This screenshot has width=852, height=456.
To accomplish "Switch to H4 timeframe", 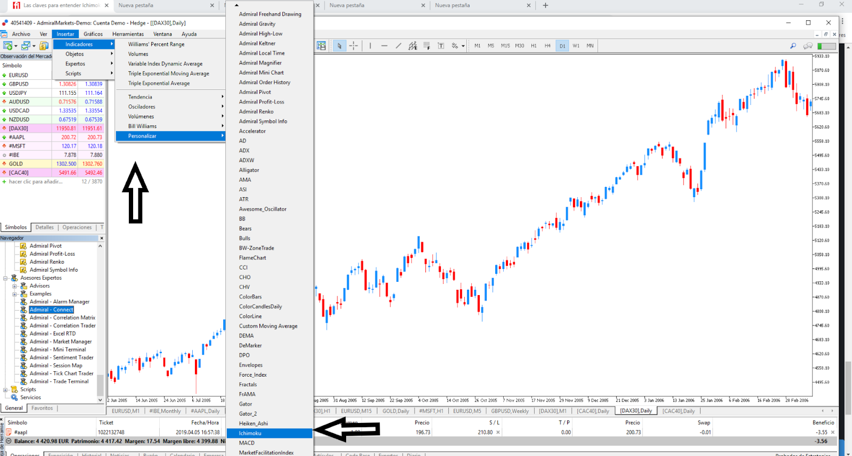I will 547,46.
